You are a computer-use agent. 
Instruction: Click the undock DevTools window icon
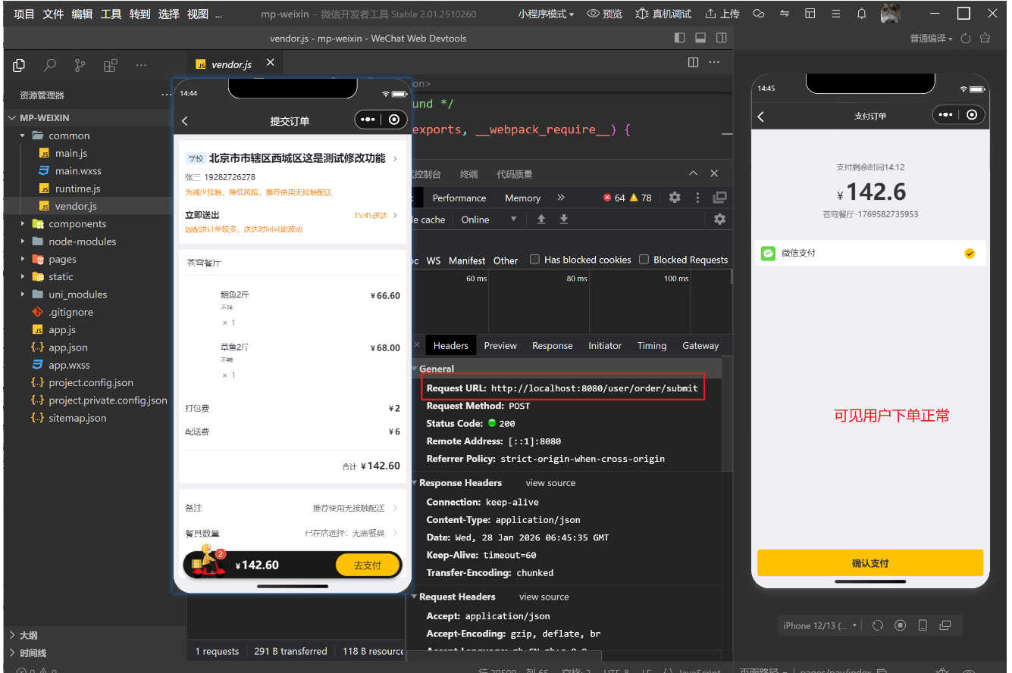pos(719,198)
